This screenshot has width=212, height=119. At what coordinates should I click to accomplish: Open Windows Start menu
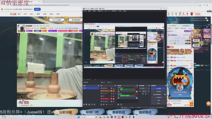coord(78,117)
